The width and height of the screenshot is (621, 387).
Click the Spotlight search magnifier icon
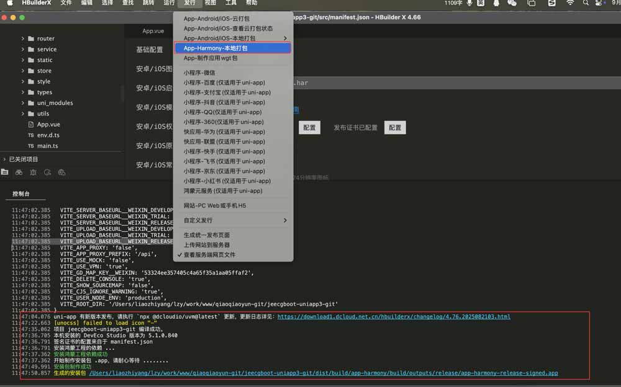[x=586, y=3]
